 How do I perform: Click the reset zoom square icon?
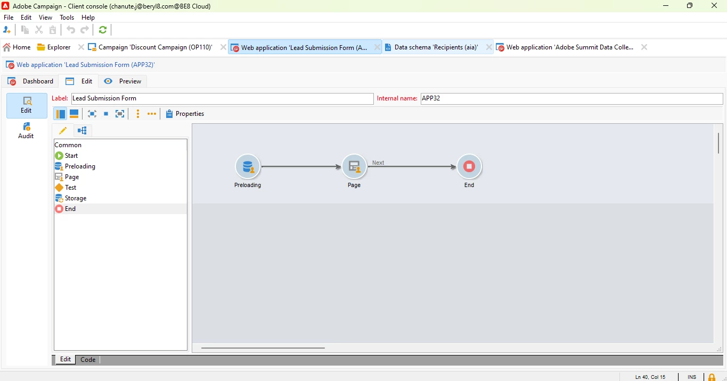106,114
